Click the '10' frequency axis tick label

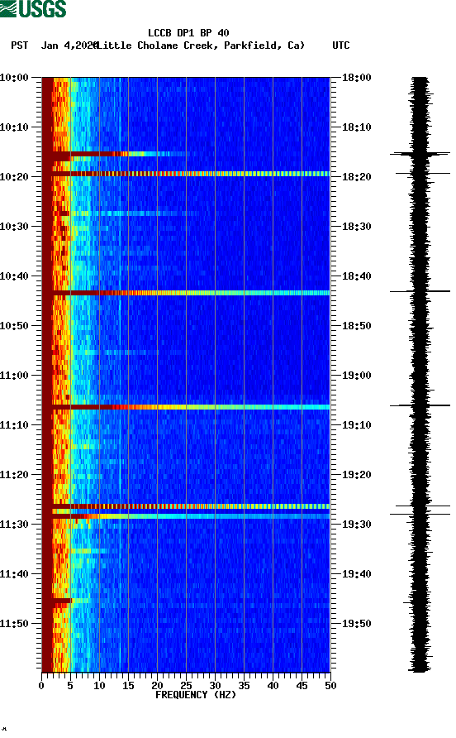[x=99, y=686]
